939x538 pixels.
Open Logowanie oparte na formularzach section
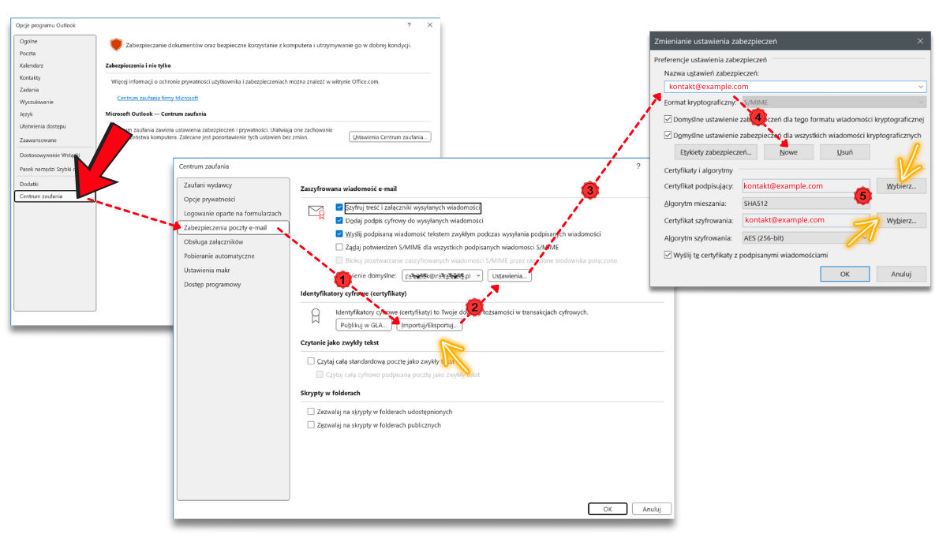[x=232, y=214]
